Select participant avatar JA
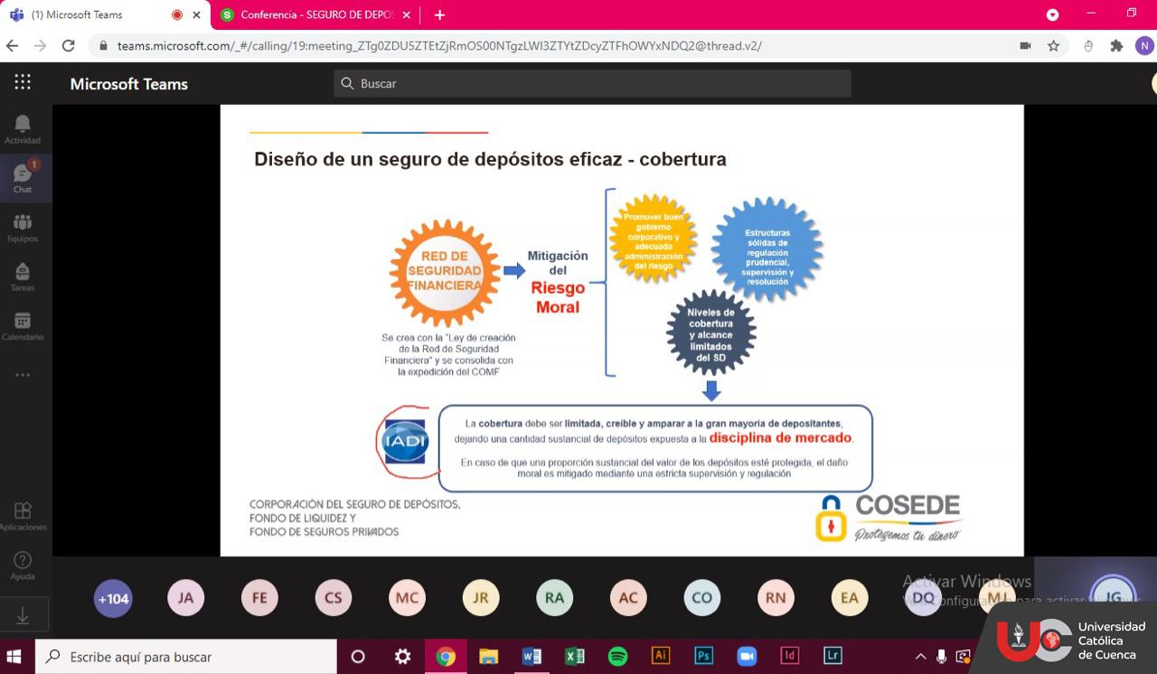 tap(185, 598)
